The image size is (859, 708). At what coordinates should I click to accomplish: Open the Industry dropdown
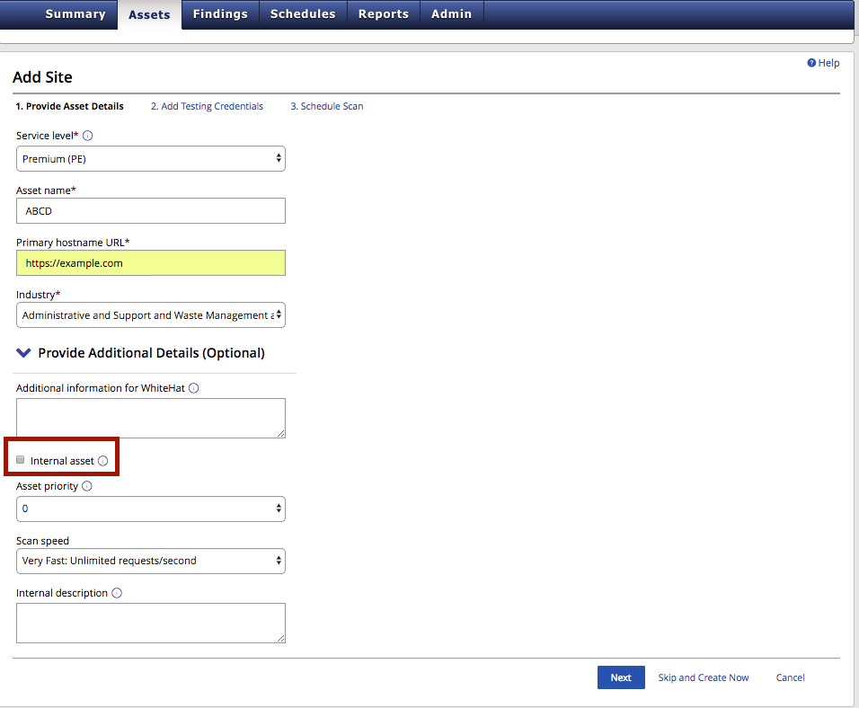(150, 314)
